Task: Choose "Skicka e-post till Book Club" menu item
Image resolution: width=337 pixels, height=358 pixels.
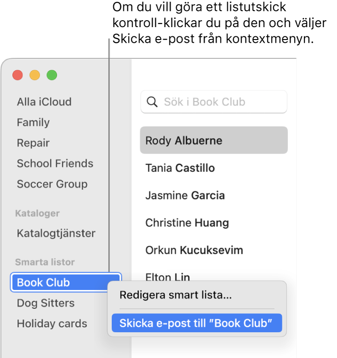Action: [196, 324]
